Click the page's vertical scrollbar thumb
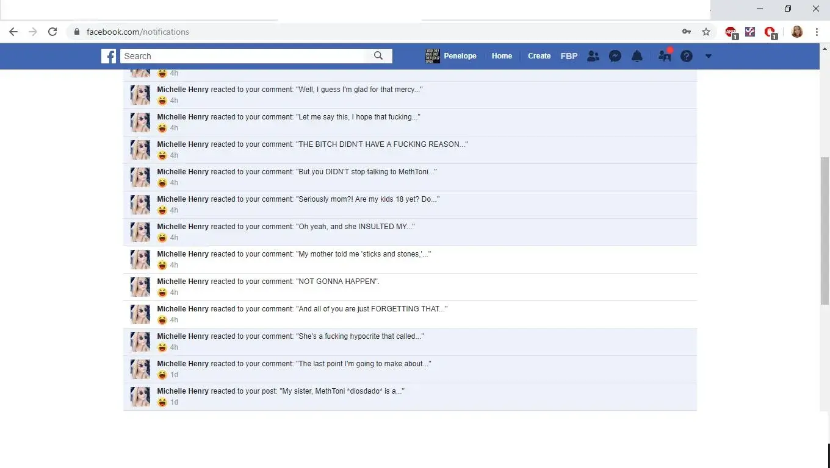This screenshot has width=830, height=468. pos(825,230)
